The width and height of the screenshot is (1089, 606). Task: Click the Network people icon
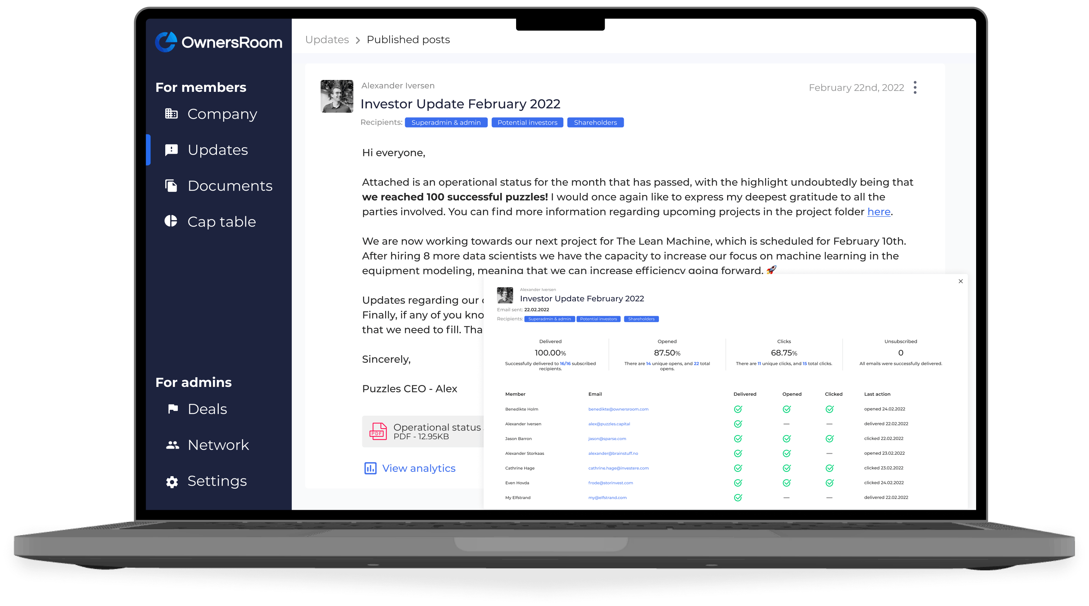pos(172,445)
